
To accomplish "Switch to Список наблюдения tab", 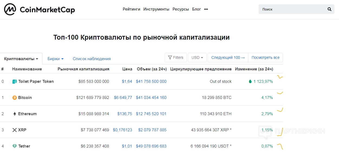I will [92, 59].
